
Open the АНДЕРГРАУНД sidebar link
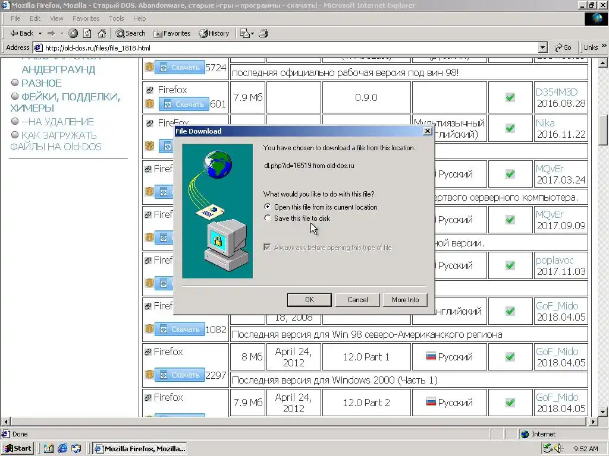tap(58, 69)
